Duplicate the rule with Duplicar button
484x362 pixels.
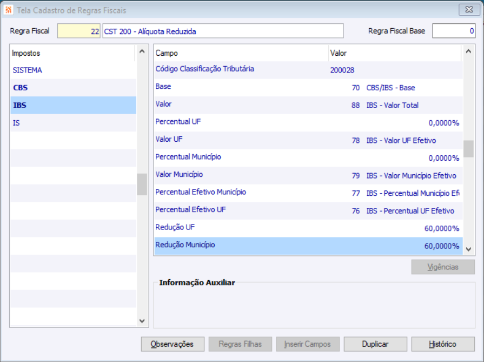(x=375, y=344)
